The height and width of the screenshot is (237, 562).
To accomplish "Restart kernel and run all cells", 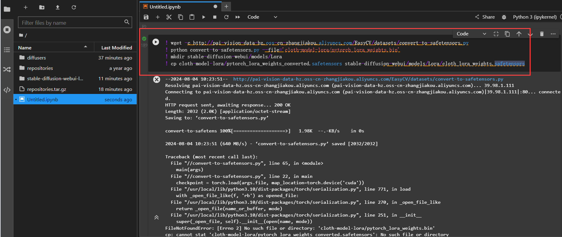I will pos(238,17).
